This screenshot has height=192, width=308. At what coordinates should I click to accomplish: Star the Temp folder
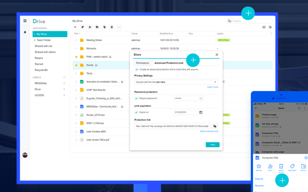click(76, 73)
